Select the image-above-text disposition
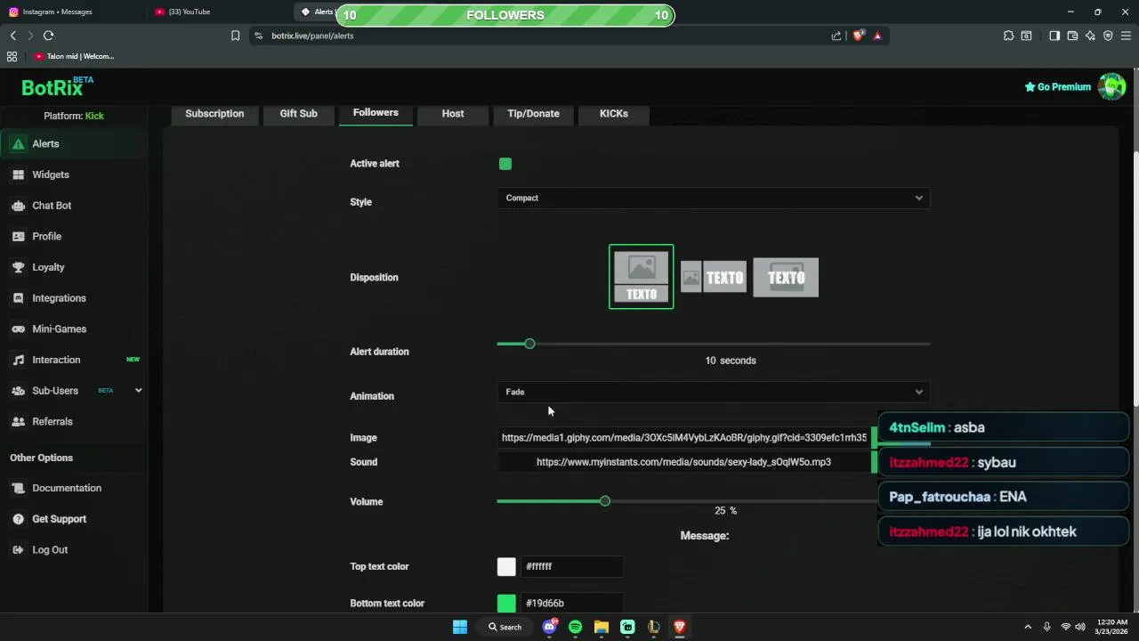Image resolution: width=1139 pixels, height=641 pixels. coord(642,277)
